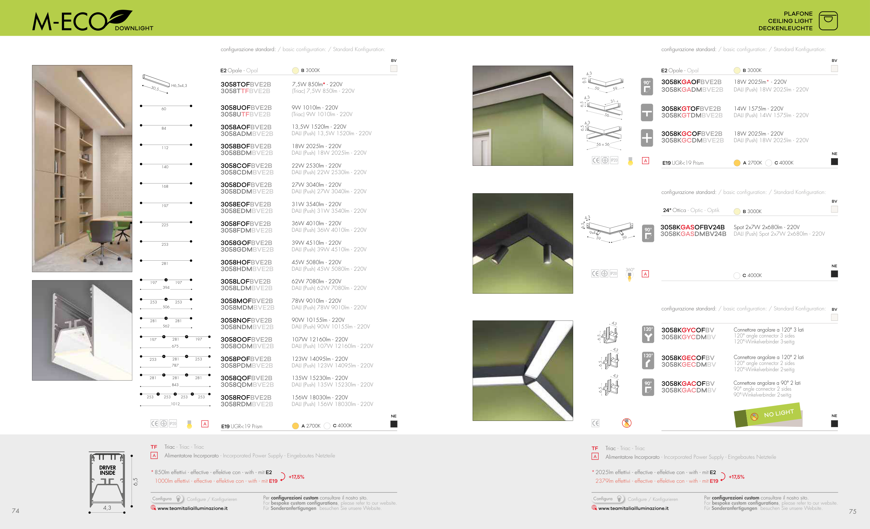Select the B 3000K circle in left table header

(x=295, y=71)
